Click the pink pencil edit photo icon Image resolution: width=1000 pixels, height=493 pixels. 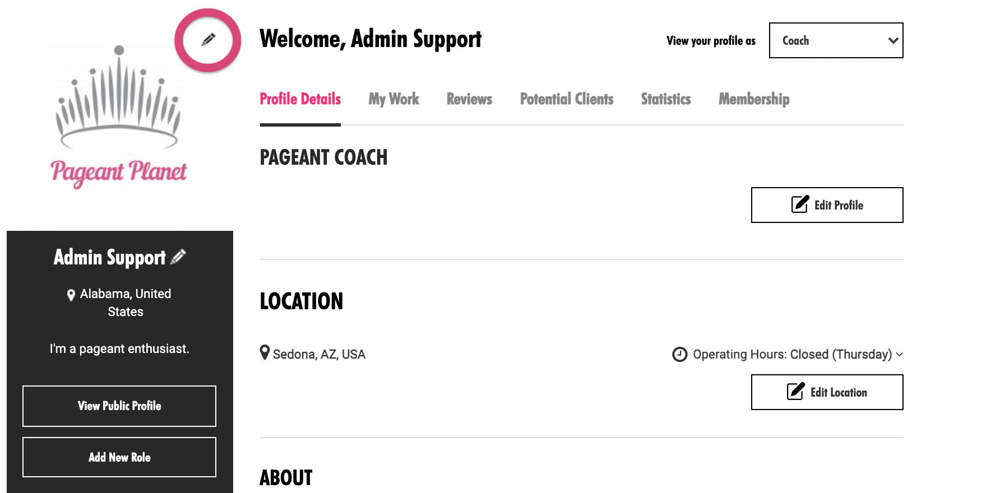208,40
